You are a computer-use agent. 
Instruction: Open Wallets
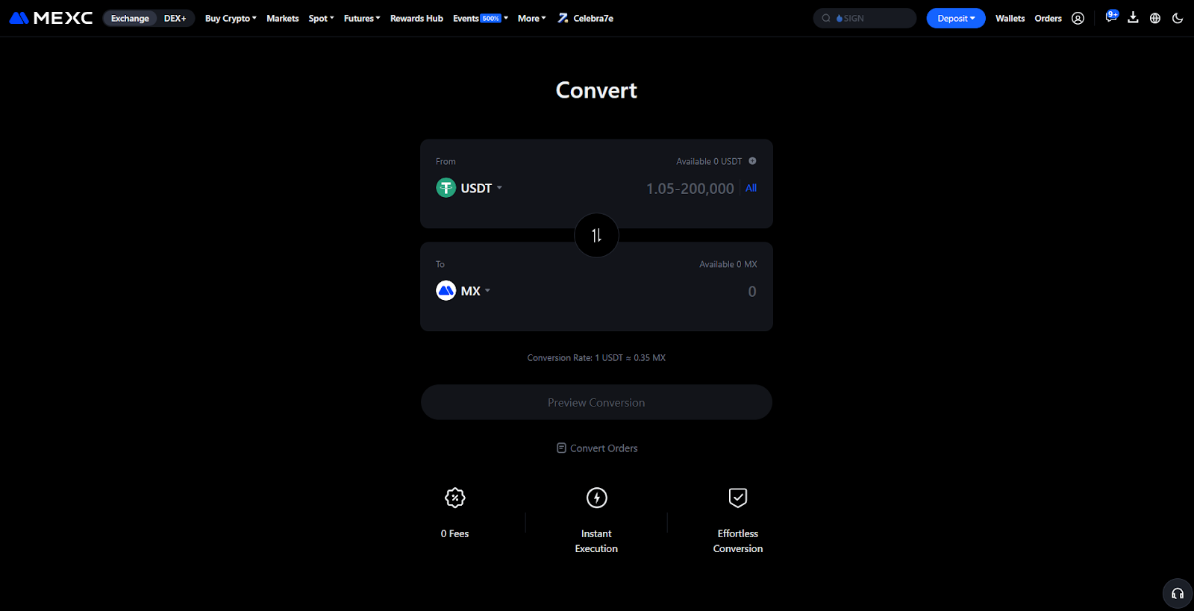point(1010,18)
